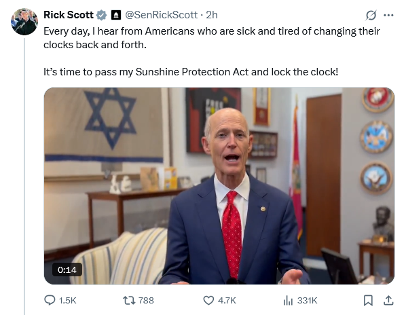Click the Rick Scott display name

69,15
